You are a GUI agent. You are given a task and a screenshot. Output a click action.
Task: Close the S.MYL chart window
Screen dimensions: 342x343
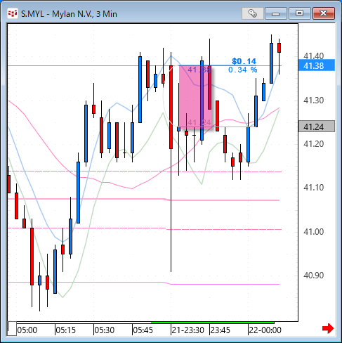(324, 13)
